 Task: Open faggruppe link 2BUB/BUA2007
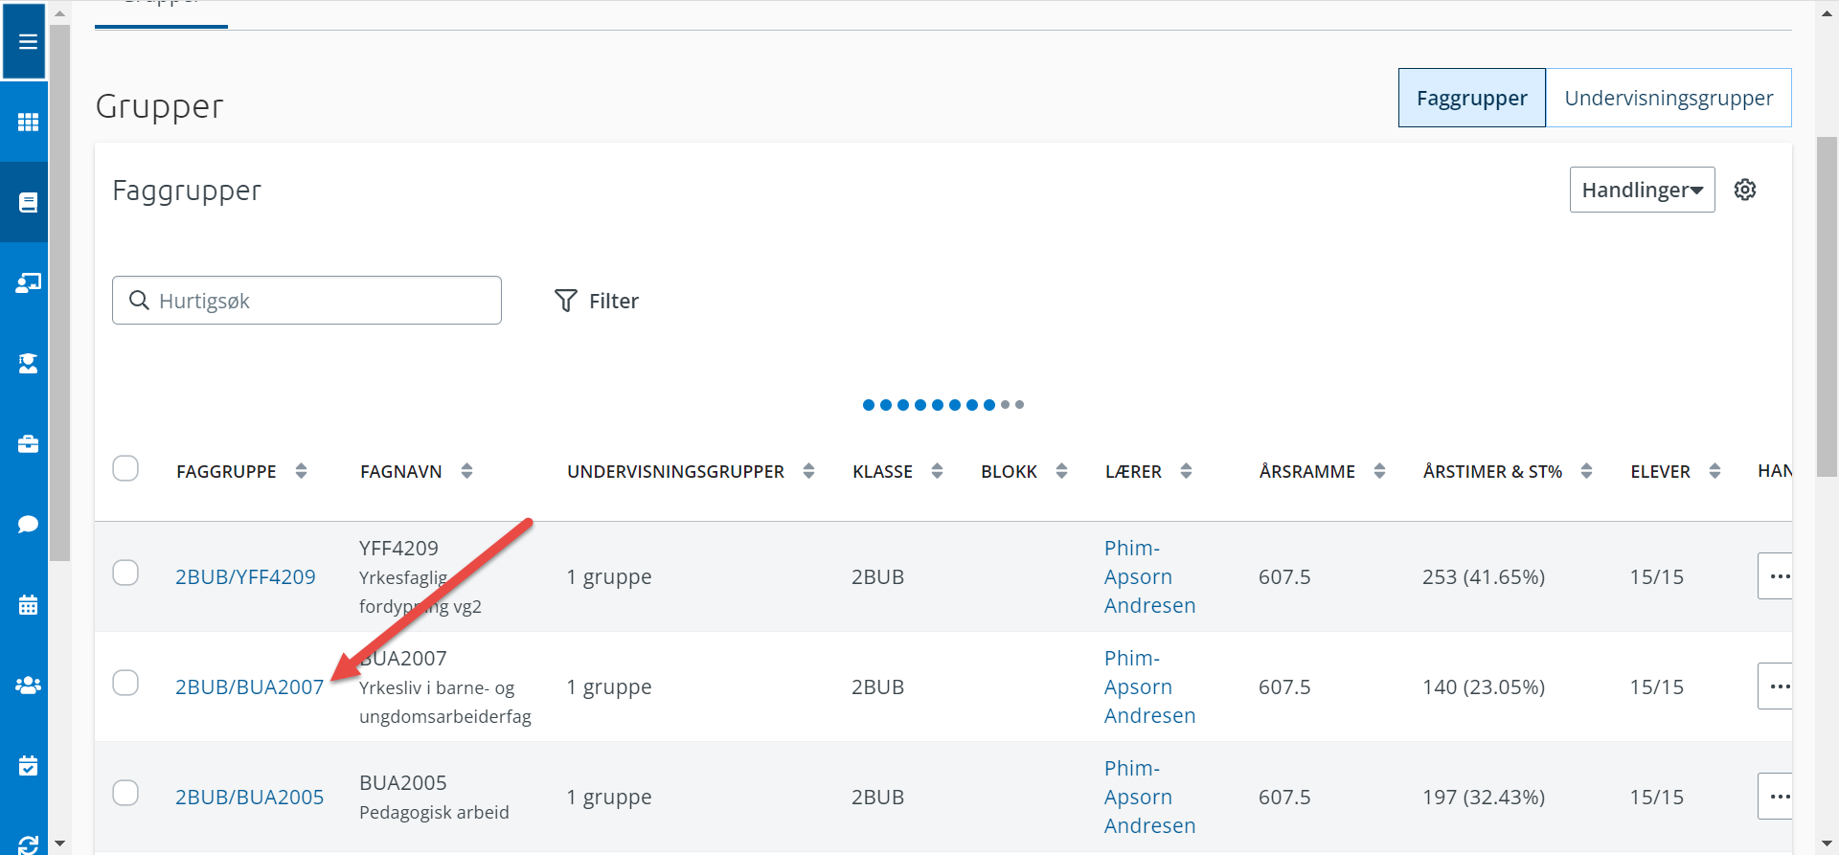point(249,686)
